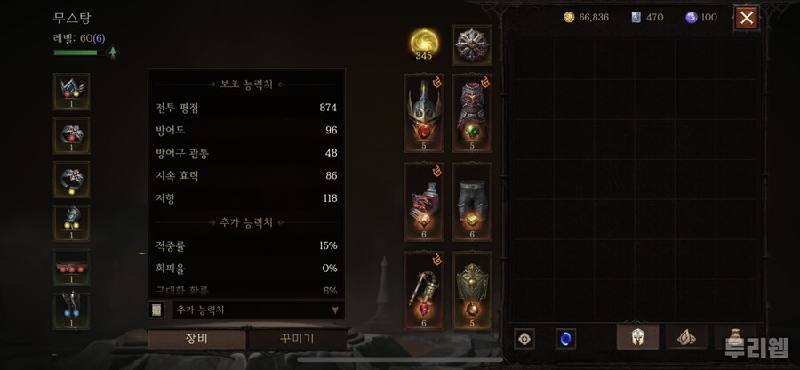Open the legendary gem emblem slot

click(472, 44)
